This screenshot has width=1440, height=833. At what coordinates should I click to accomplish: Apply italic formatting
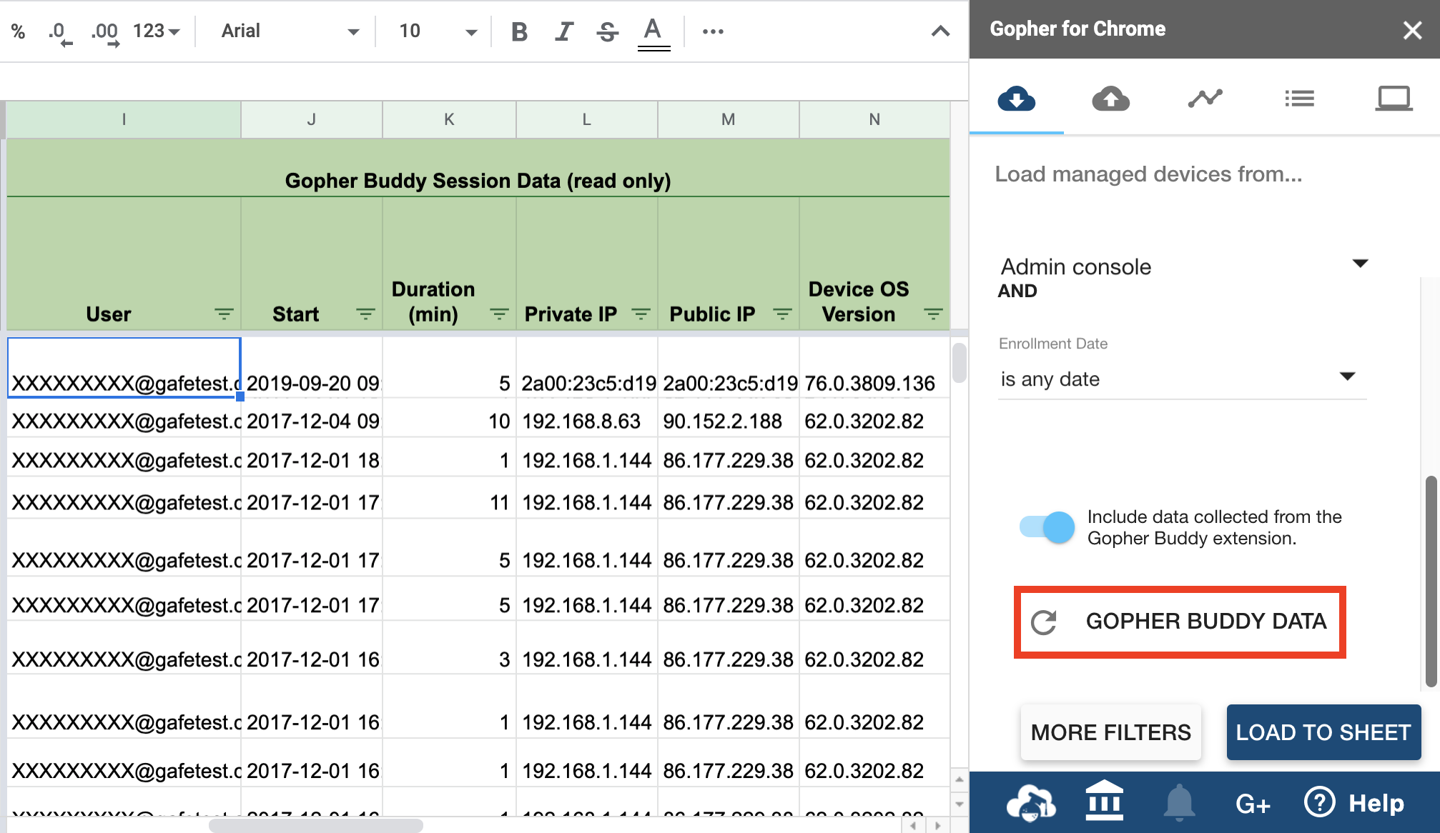(x=563, y=31)
